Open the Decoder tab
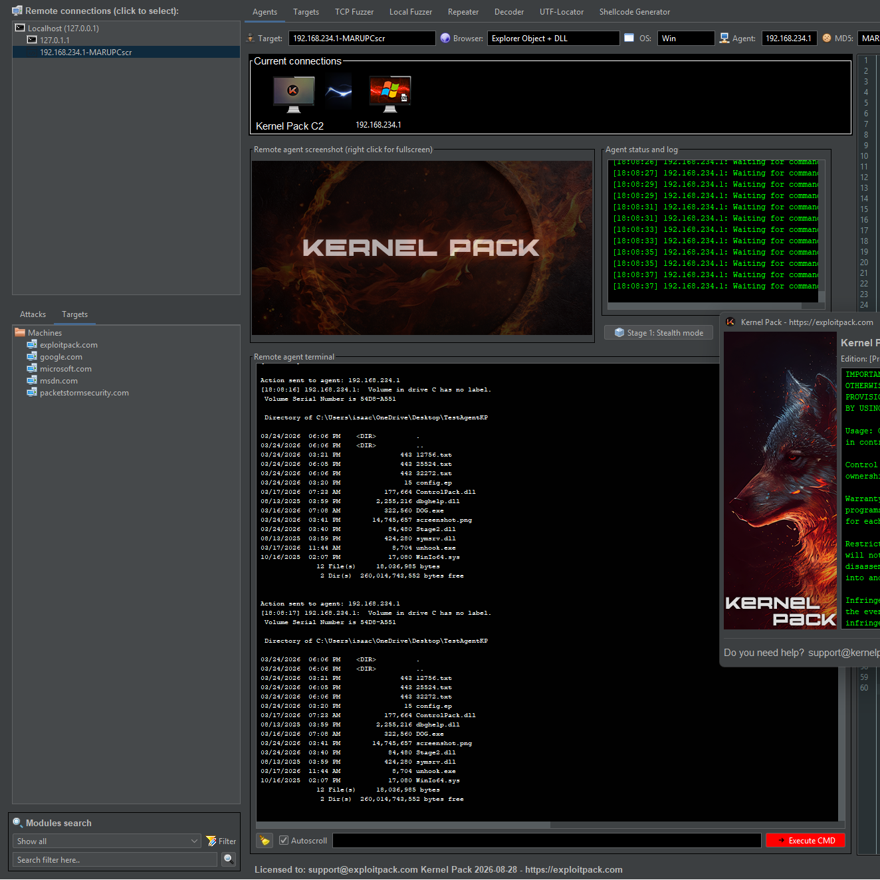Screen dimensions: 880x880 [509, 12]
